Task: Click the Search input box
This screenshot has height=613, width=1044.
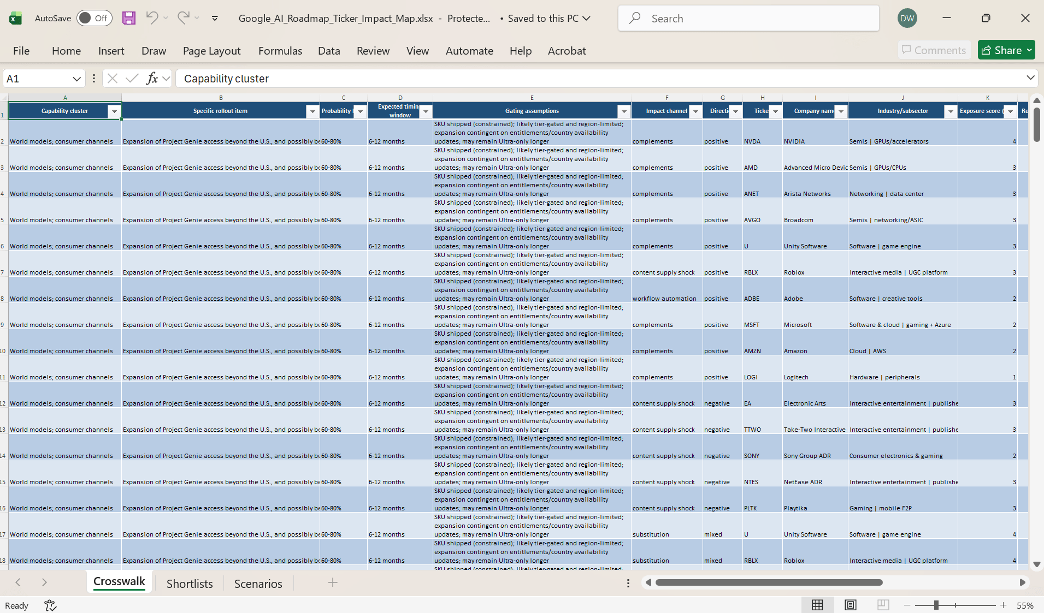Action: [748, 18]
